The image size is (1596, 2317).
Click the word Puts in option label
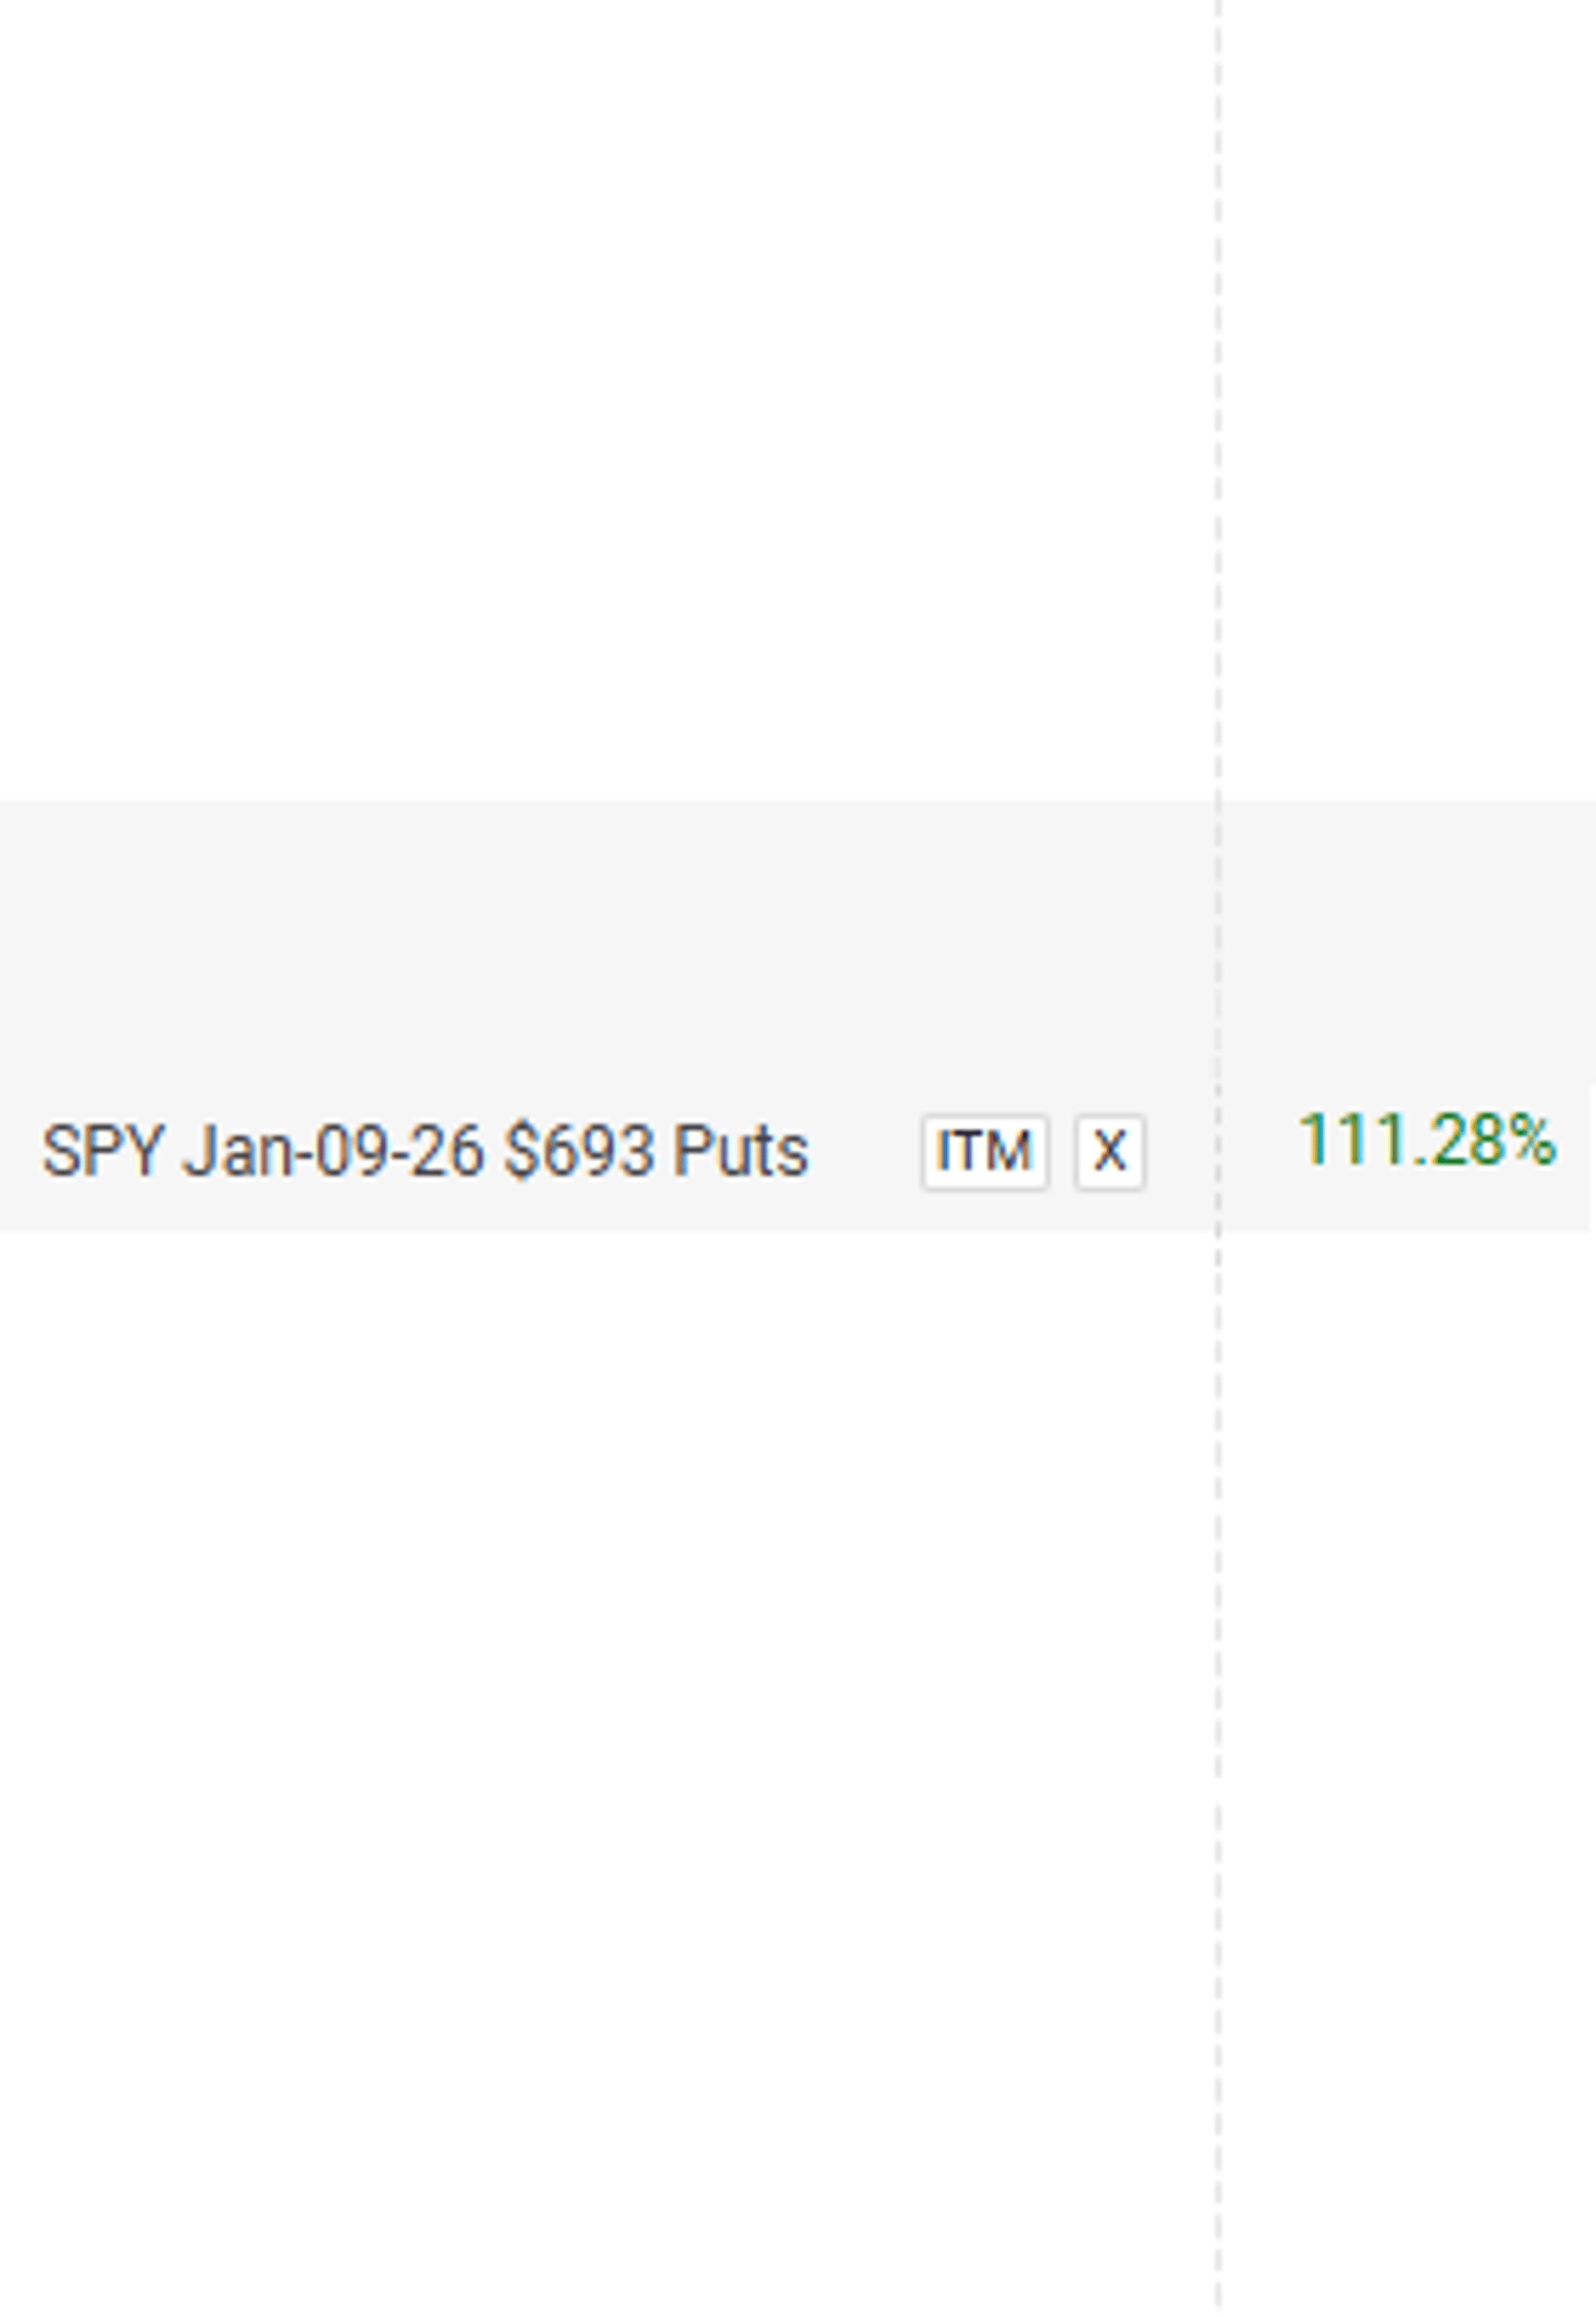[x=740, y=1151]
